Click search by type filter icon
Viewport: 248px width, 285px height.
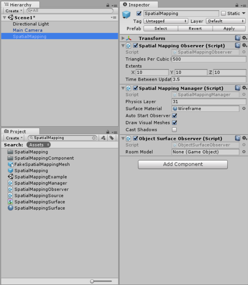[103, 138]
